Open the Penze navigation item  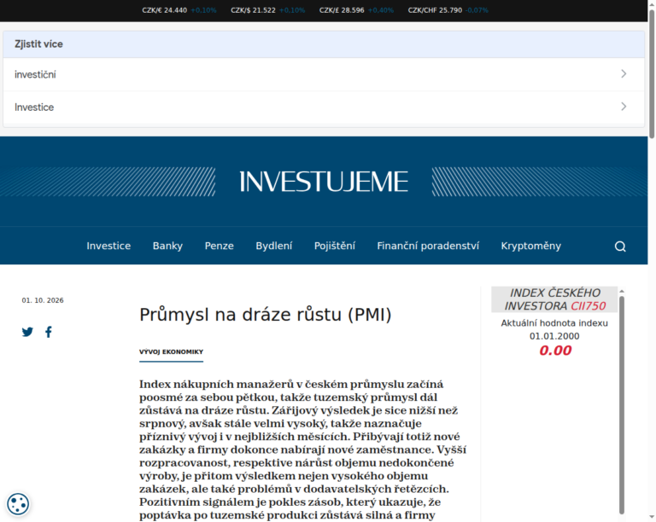point(219,246)
